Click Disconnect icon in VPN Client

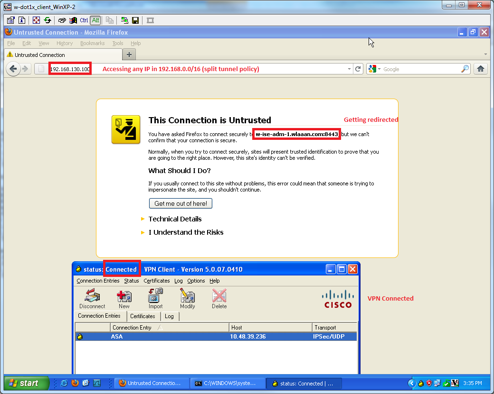coord(92,299)
